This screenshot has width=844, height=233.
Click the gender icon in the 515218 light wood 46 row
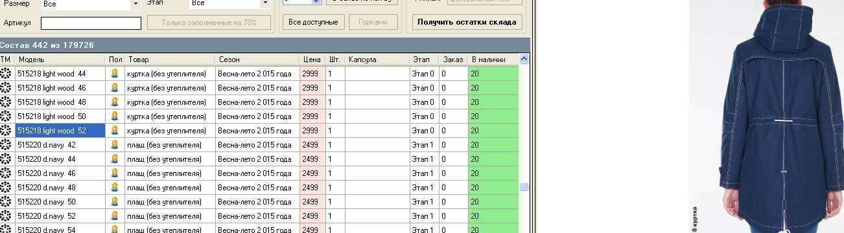click(115, 88)
